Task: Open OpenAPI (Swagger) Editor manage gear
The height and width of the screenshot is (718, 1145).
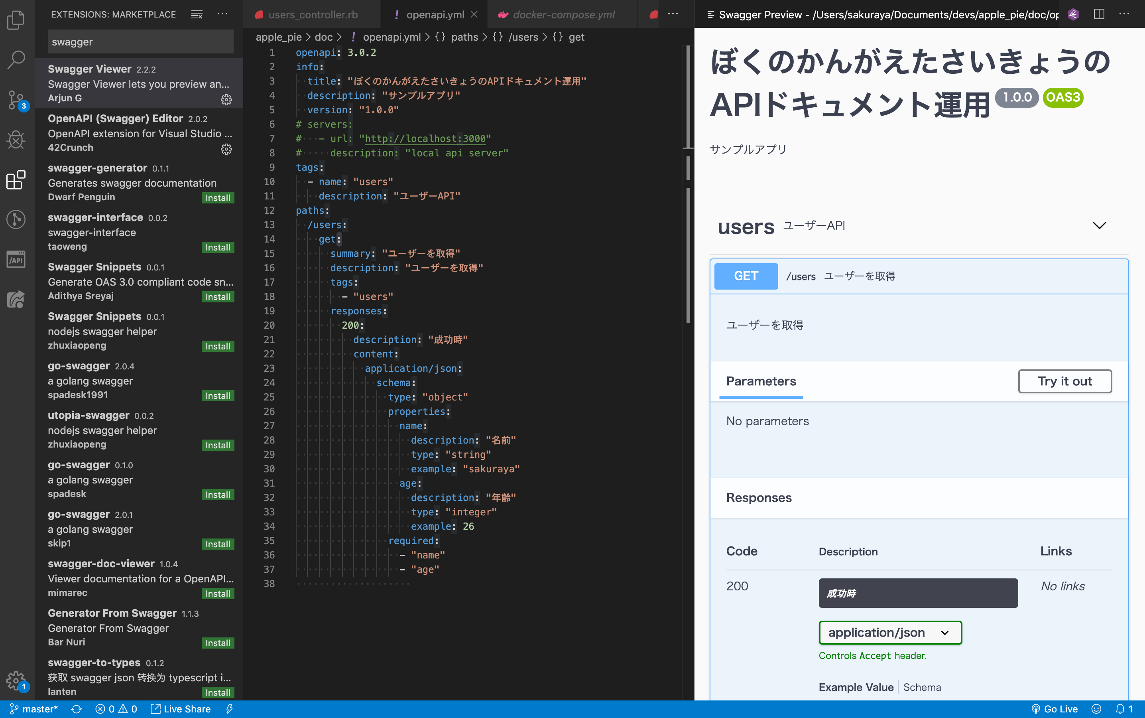Action: pos(226,149)
